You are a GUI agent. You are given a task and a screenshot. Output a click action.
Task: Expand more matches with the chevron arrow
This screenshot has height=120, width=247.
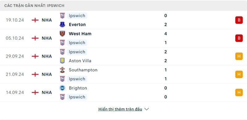click(146, 109)
